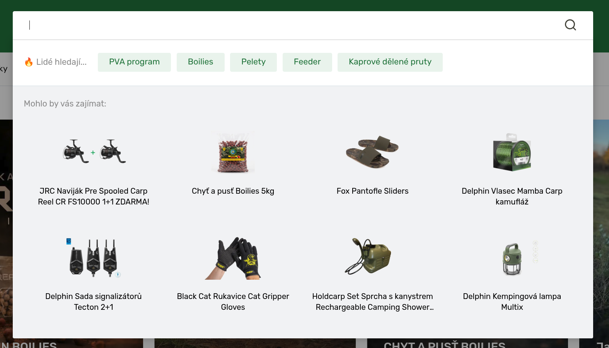Open Delphin Vlasec Mamba Carp kamufláž link

(512, 196)
